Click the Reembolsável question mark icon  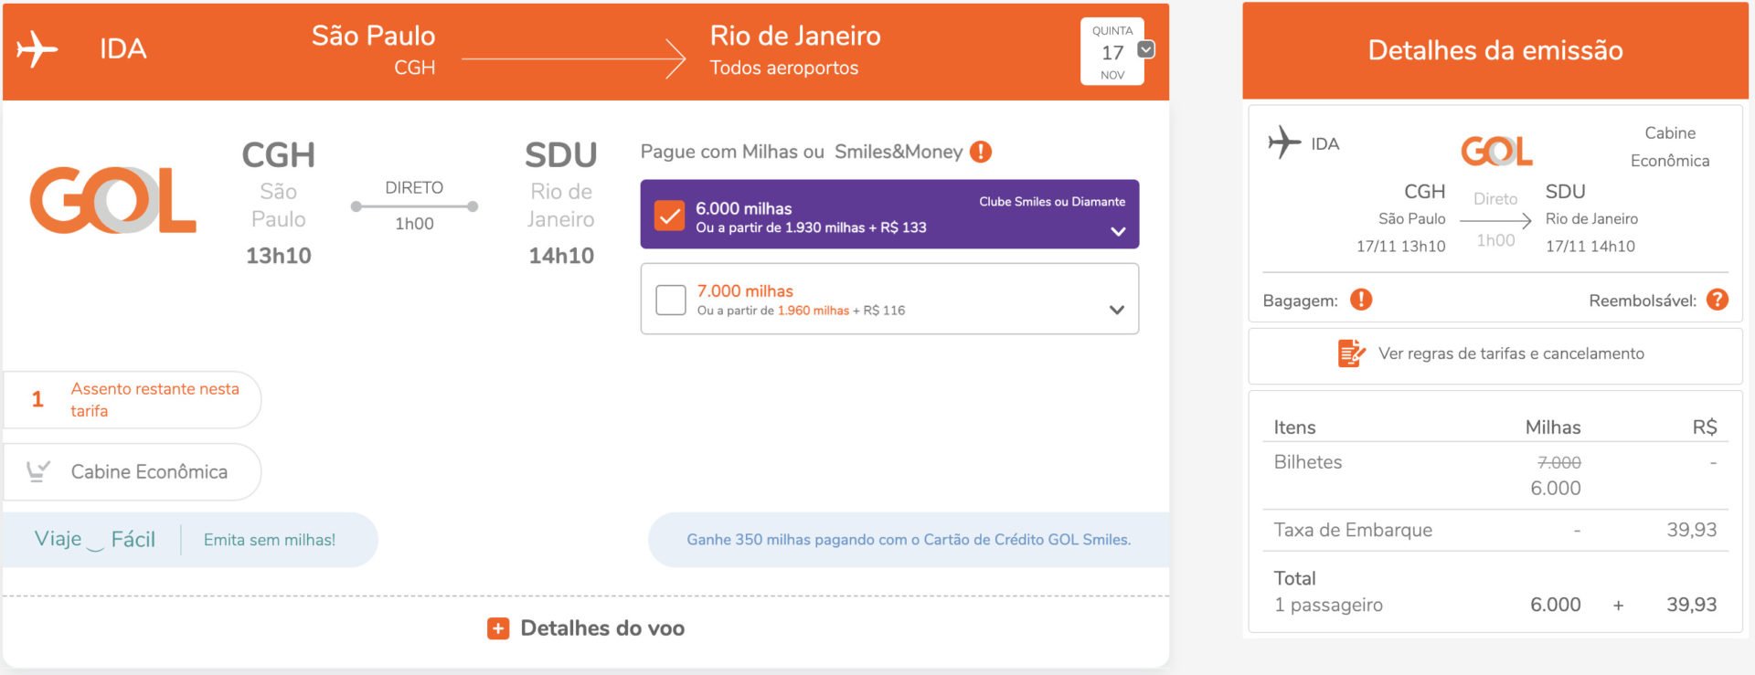pos(1718,300)
